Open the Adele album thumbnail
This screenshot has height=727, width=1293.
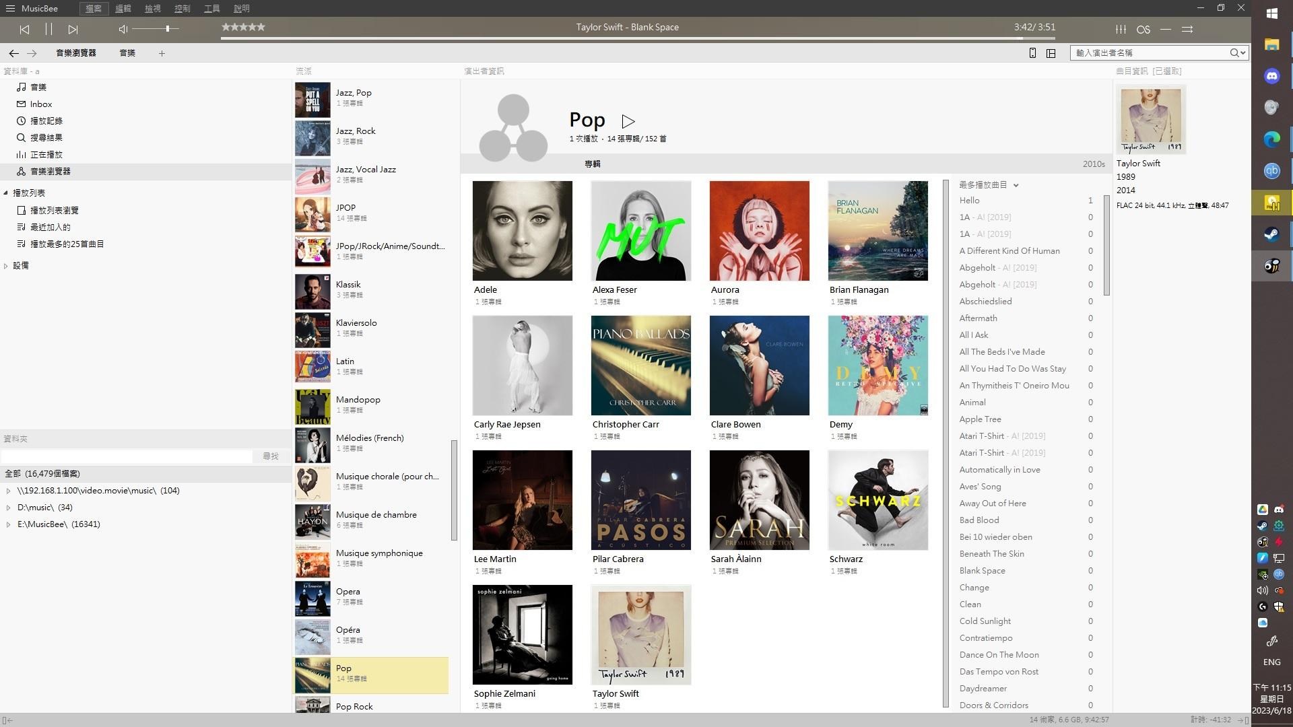click(x=523, y=230)
